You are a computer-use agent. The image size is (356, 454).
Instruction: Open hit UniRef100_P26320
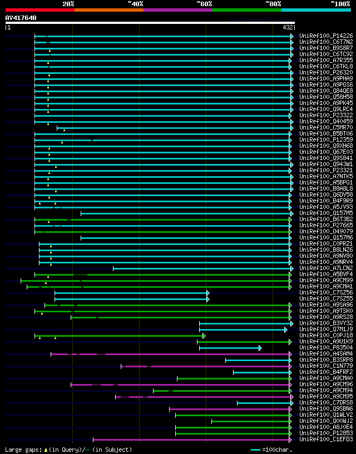tap(326, 72)
